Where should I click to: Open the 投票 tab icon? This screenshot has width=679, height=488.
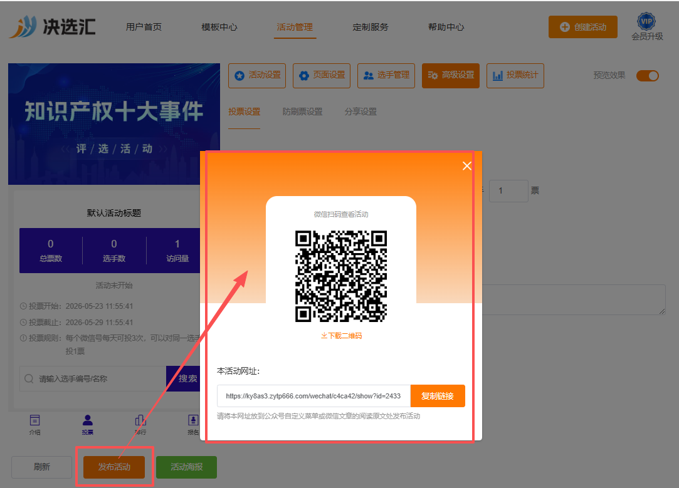(x=88, y=424)
